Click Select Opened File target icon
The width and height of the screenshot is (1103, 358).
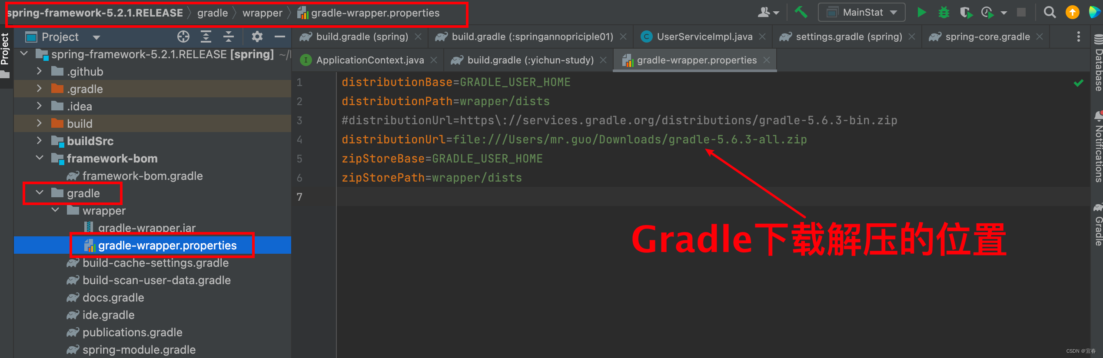click(183, 37)
